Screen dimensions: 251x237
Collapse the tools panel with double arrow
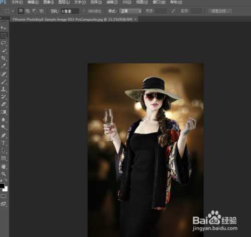click(1, 18)
